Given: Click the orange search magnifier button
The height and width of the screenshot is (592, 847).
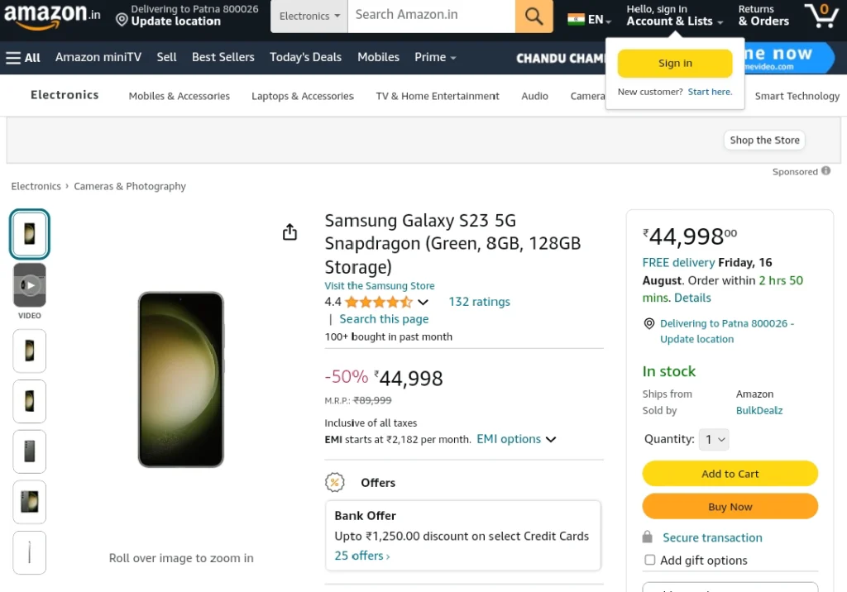Looking at the screenshot, I should click(x=534, y=17).
